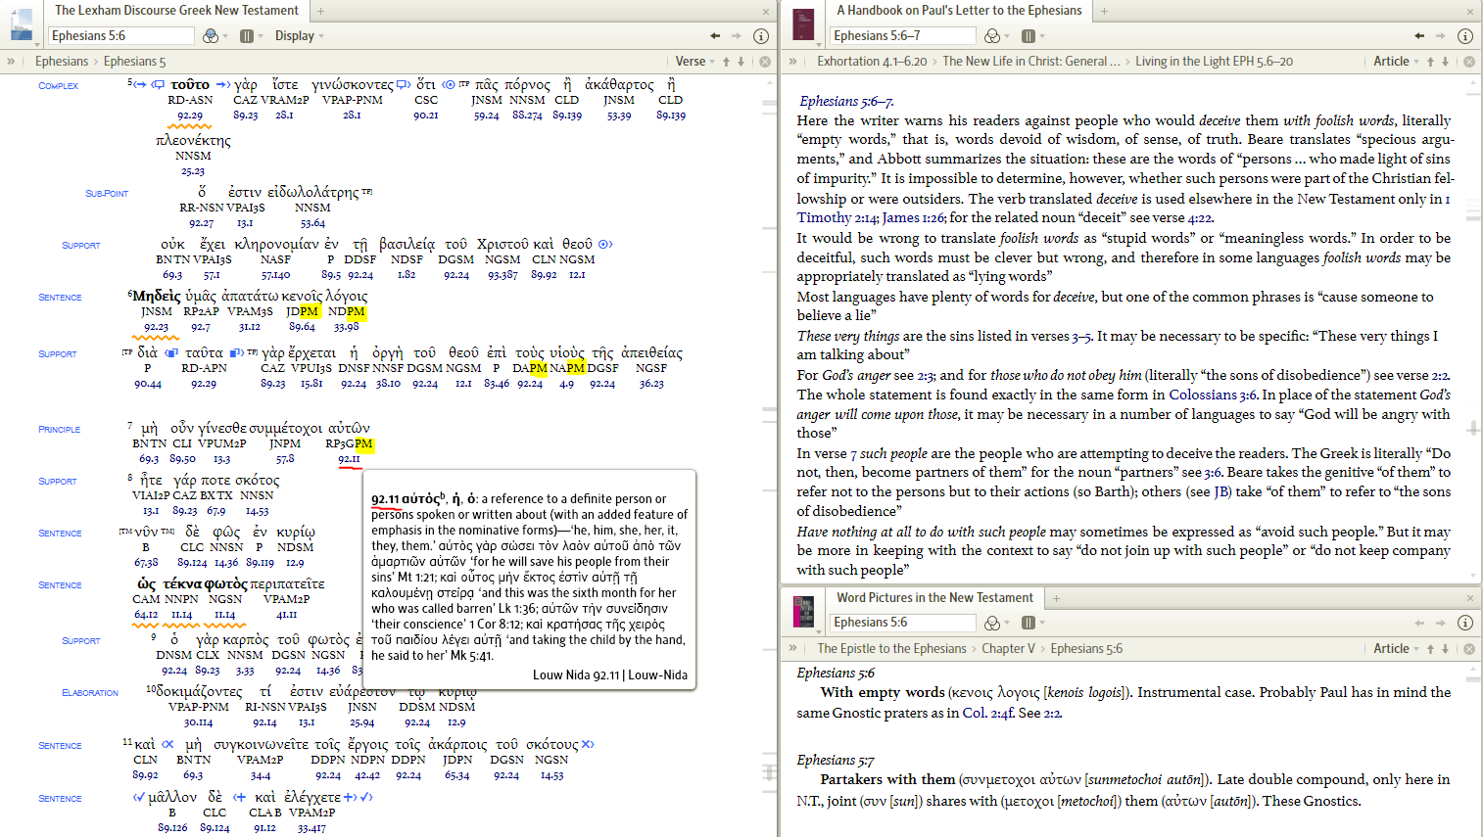The width and height of the screenshot is (1483, 837).
Task: Go to next article in Handbook panel
Action: coord(1446,61)
